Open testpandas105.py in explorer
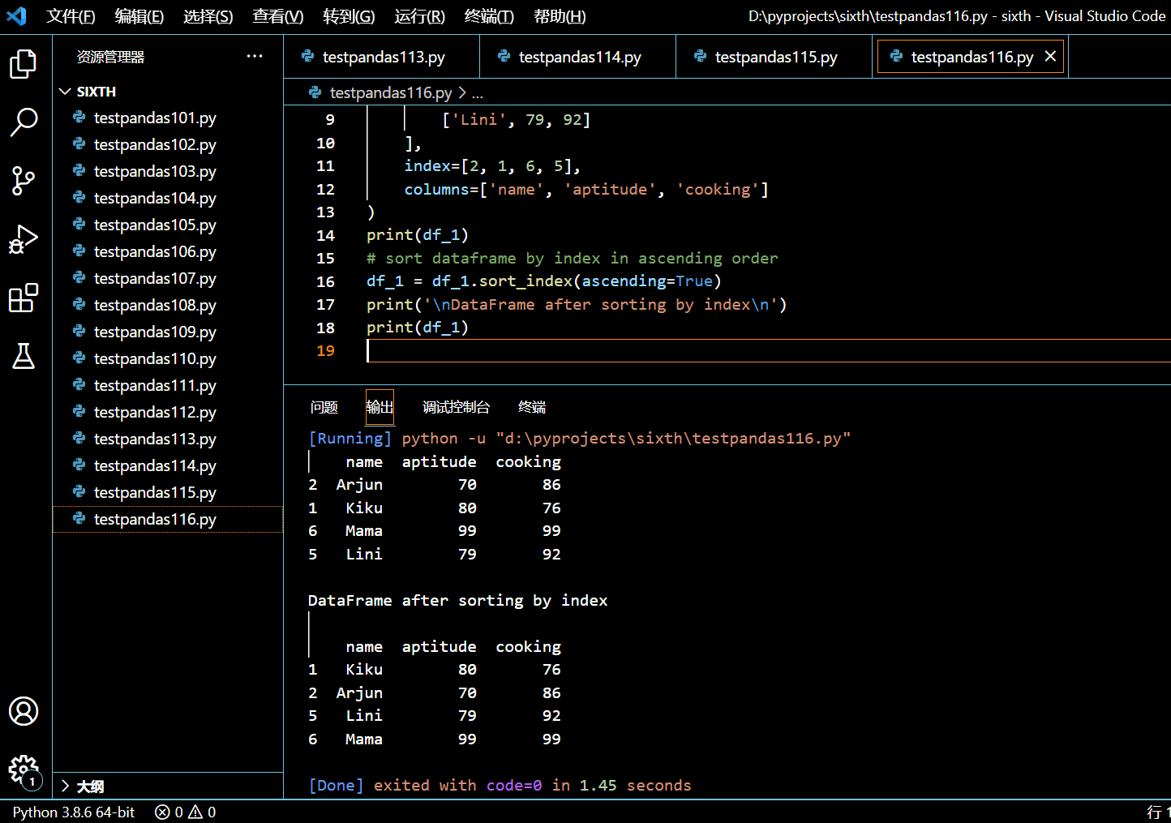Image resolution: width=1171 pixels, height=823 pixels. click(x=168, y=225)
